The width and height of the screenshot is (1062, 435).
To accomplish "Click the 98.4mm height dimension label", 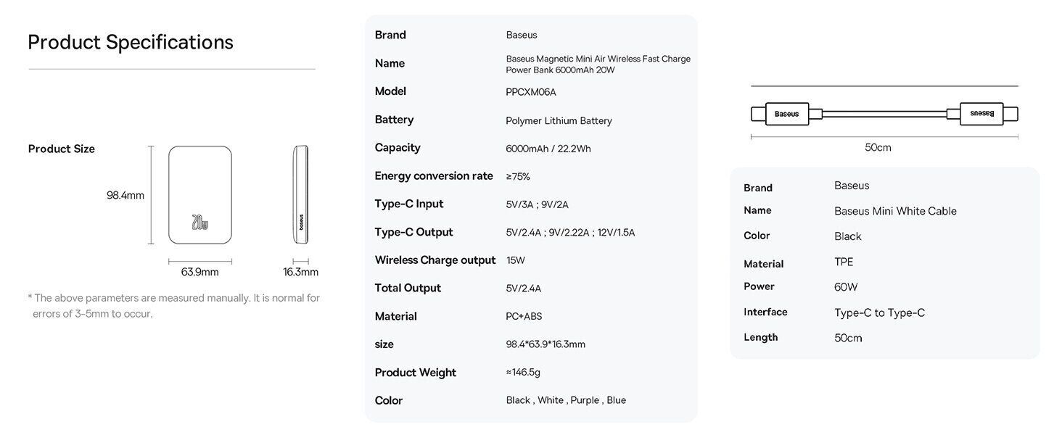I will pos(125,195).
